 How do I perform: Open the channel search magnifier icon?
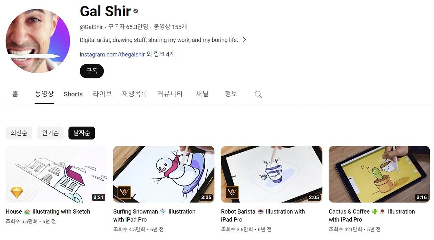(258, 94)
